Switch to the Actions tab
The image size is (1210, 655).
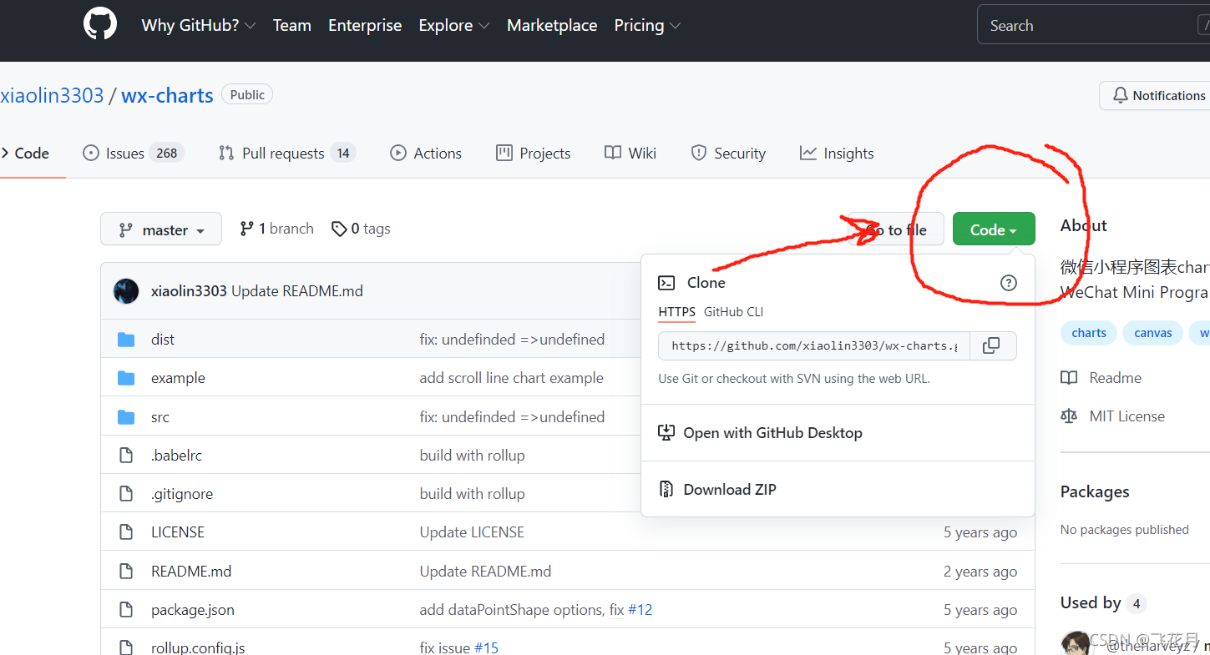426,154
